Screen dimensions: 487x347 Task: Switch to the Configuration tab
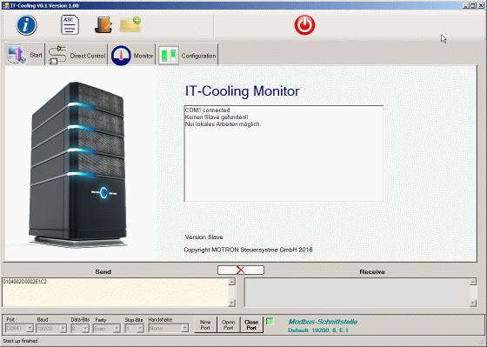[x=187, y=56]
